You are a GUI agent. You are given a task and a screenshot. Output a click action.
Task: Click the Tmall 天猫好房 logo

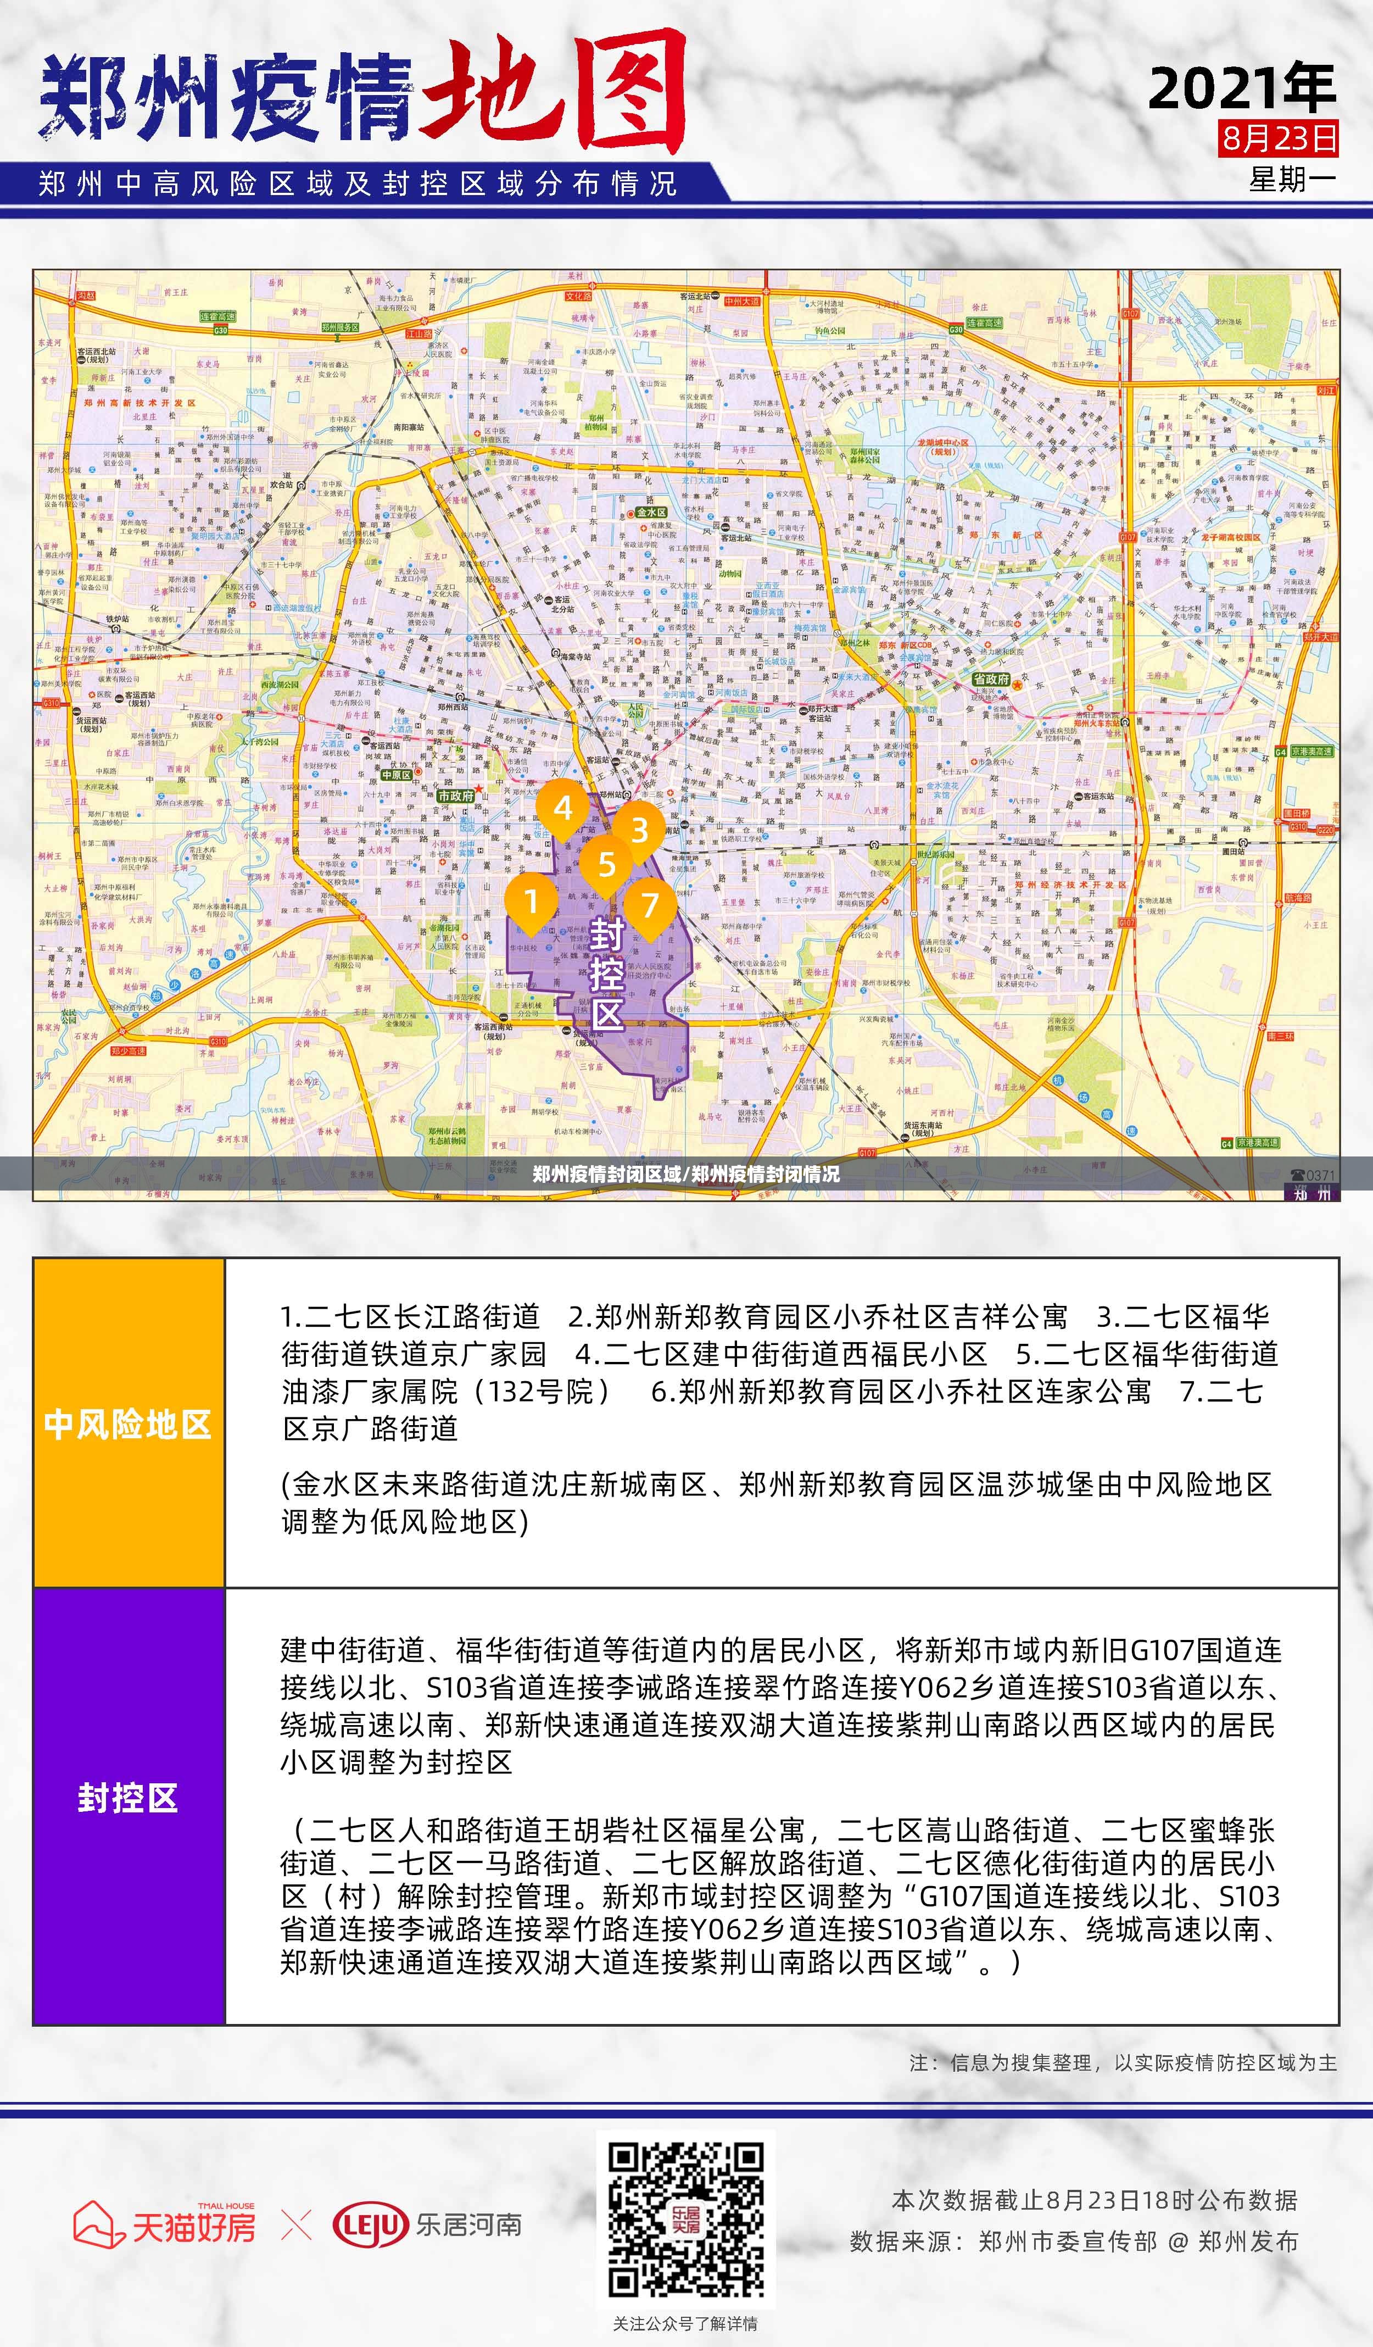coord(165,2225)
